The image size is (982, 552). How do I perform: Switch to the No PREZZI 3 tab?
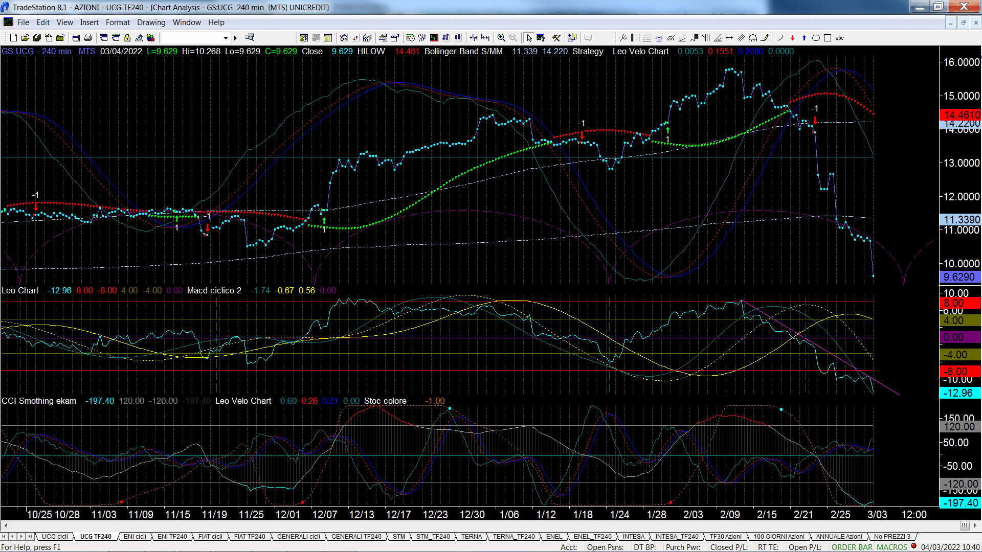tap(892, 536)
